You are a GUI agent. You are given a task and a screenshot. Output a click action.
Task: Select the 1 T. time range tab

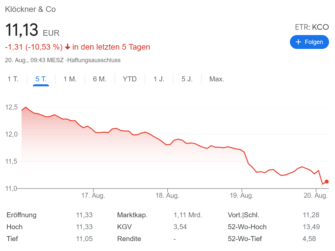13,79
